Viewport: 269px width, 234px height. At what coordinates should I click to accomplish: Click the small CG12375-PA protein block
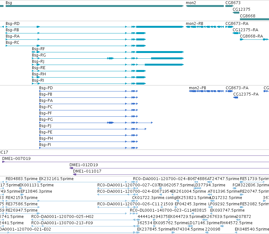(235, 97)
